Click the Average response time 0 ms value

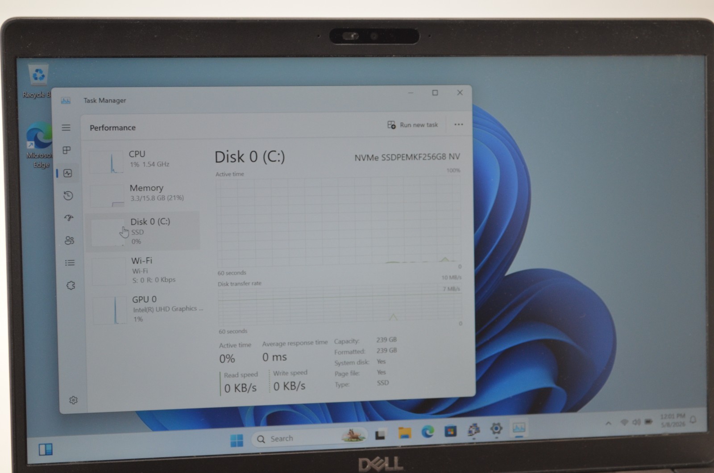click(x=274, y=357)
